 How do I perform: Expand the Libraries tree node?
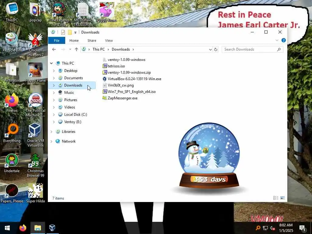tap(51, 132)
